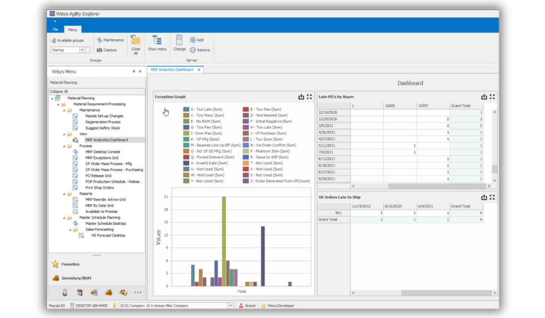Screen dimensions: 545x318
Task: Open the Startup groups dropdown
Action: (x=82, y=50)
